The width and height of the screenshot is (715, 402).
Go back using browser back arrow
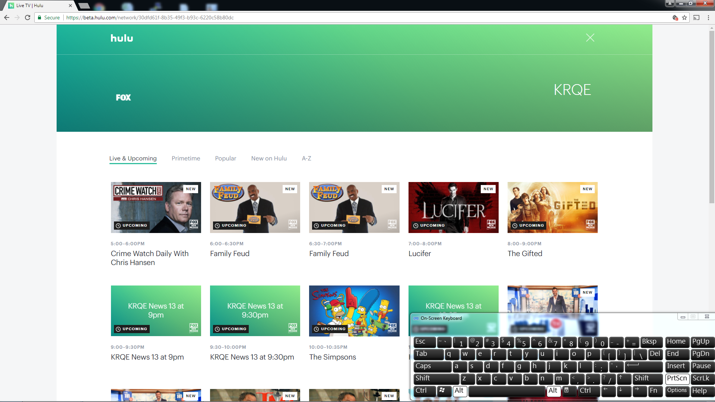[x=7, y=17]
